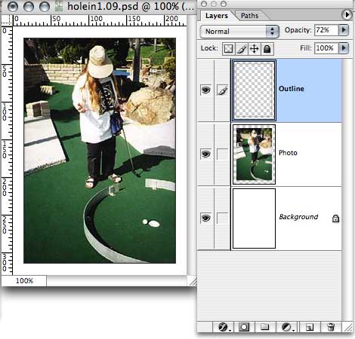This screenshot has width=355, height=339.
Task: Click the Add layer style icon
Action: (224, 327)
